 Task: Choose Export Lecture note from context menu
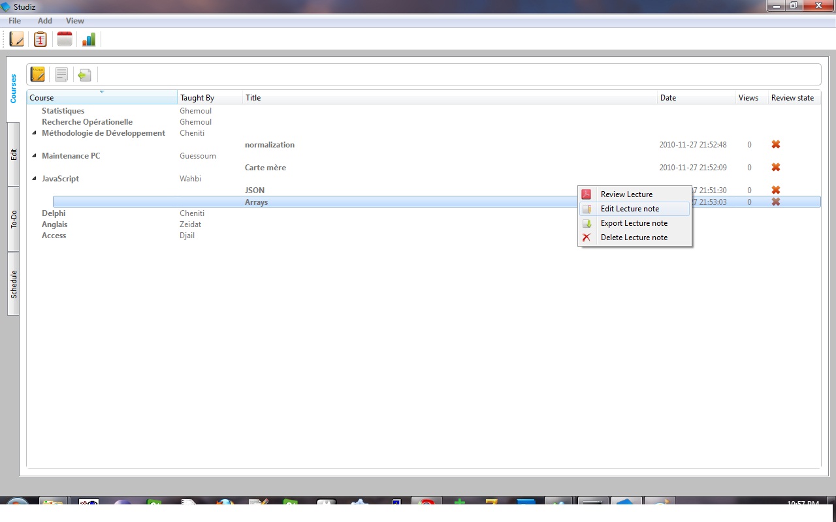point(634,223)
